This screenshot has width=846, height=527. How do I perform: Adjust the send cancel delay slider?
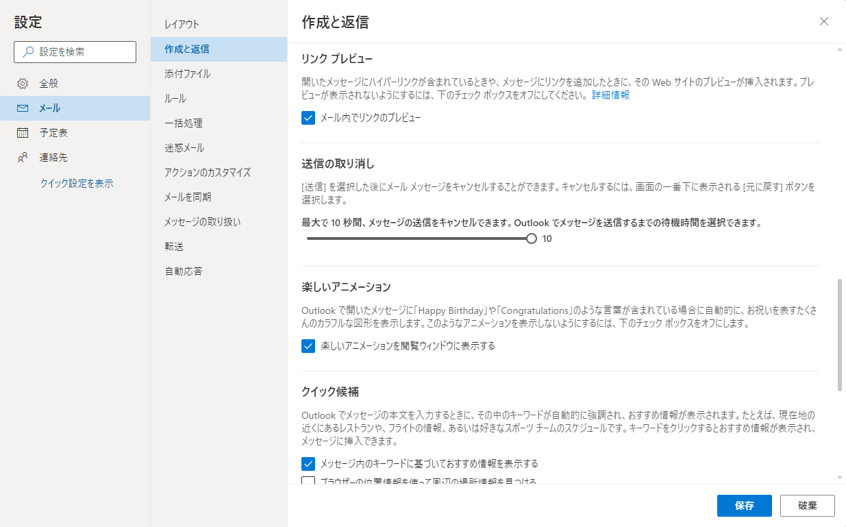[x=531, y=238]
